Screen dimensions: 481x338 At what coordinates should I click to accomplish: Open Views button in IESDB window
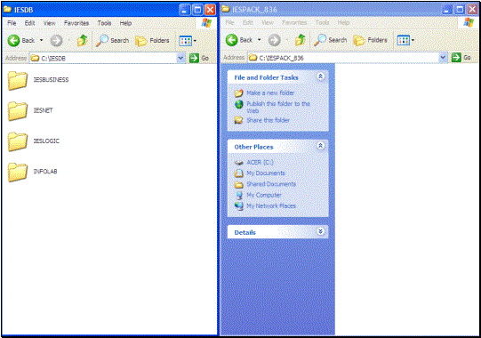[186, 41]
